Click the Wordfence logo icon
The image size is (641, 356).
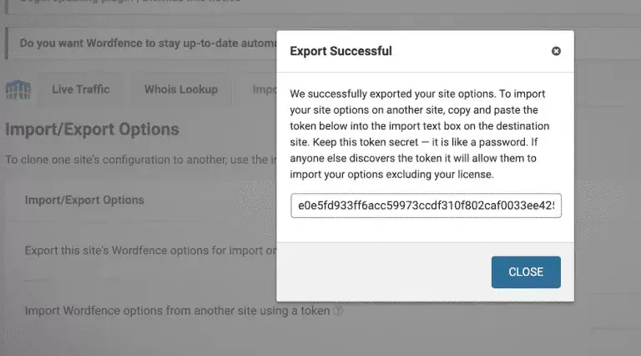[x=18, y=89]
